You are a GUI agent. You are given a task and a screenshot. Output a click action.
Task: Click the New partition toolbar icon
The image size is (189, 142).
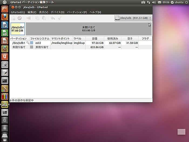coord(13,18)
